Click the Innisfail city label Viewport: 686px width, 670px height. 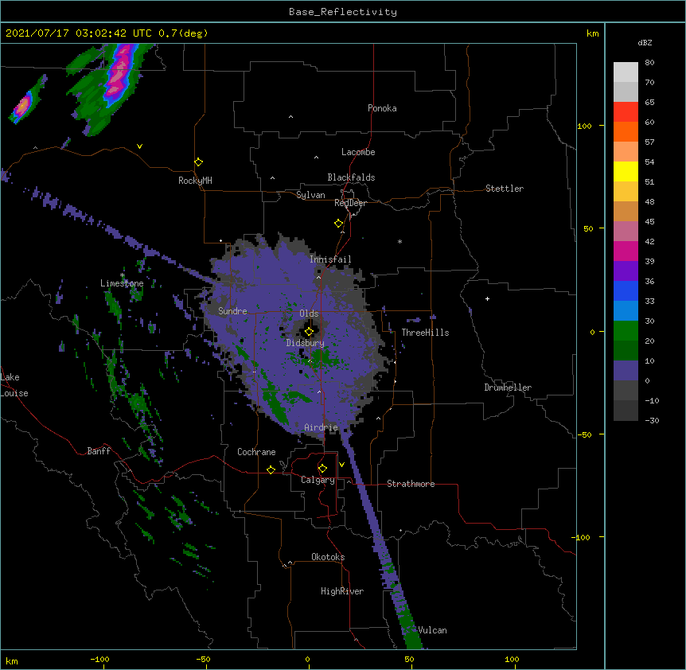[330, 259]
